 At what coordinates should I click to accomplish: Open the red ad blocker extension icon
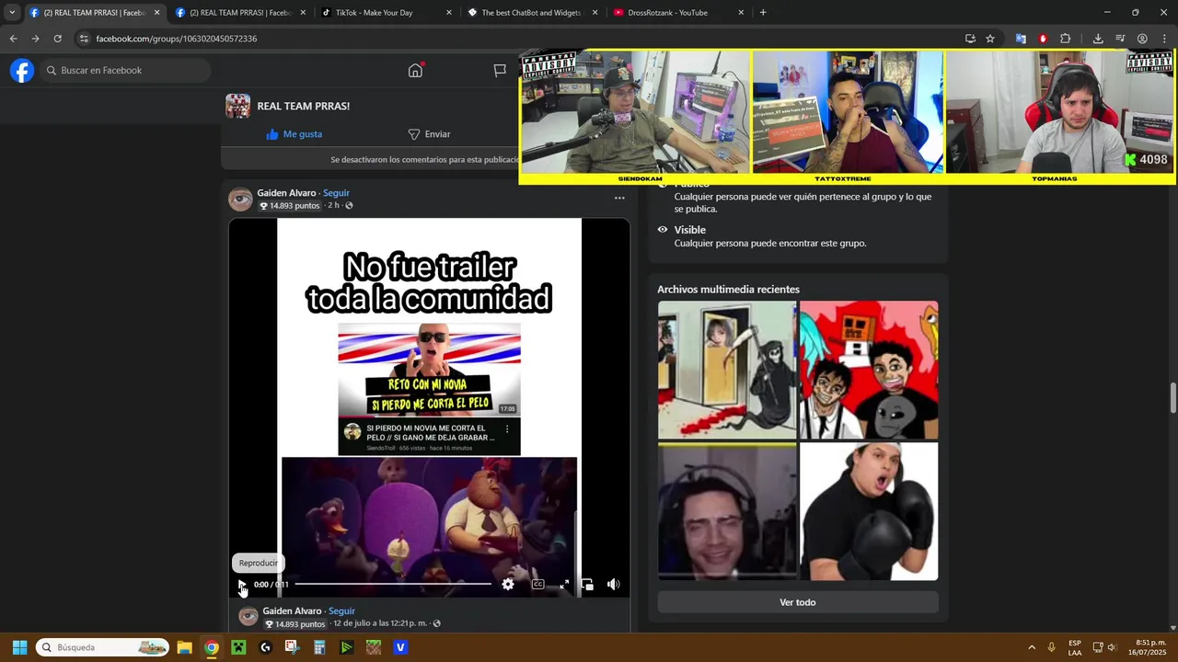click(x=1043, y=39)
